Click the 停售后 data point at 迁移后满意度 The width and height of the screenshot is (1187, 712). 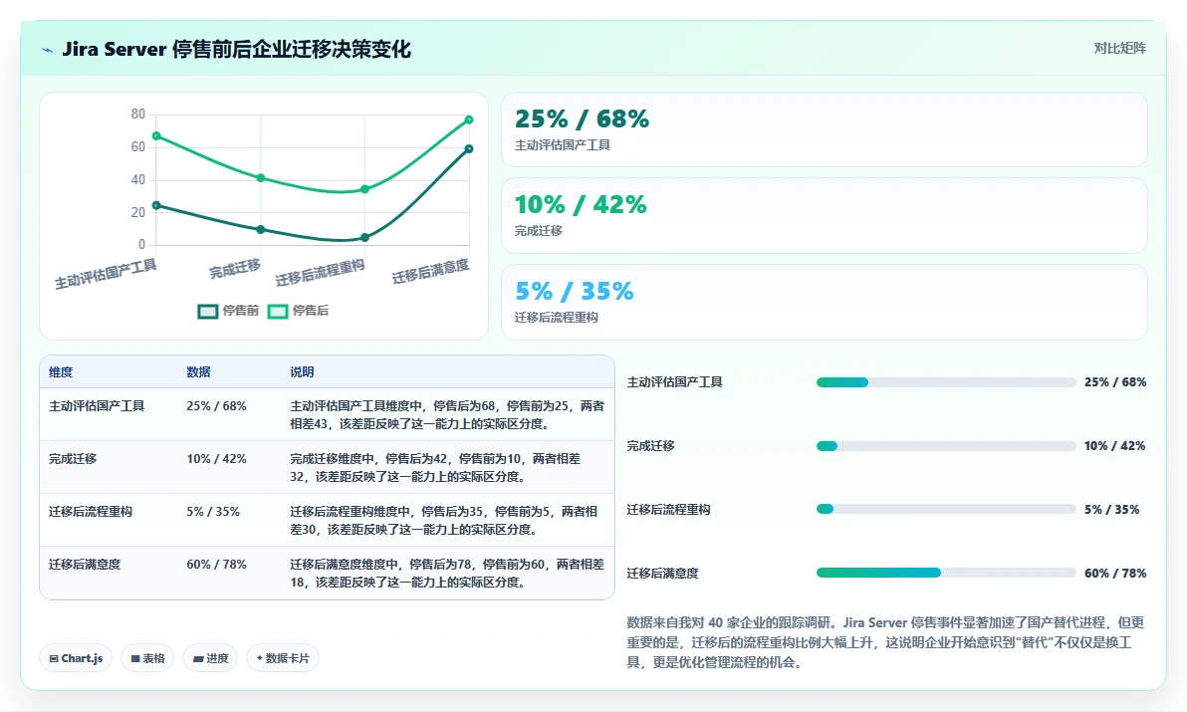469,119
